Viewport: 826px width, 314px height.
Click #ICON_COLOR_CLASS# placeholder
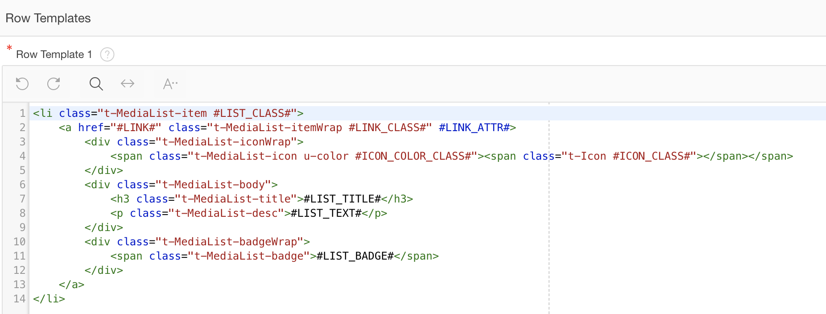(x=413, y=156)
